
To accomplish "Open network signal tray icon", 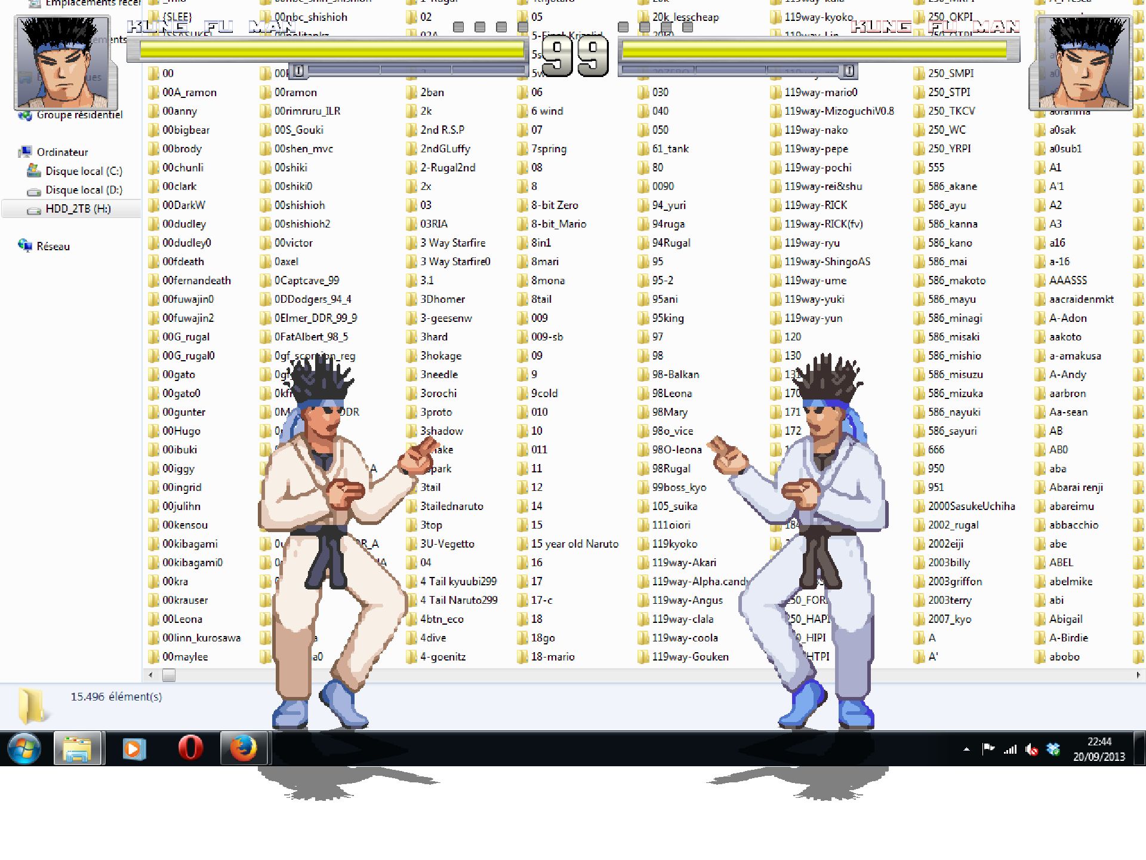I will pyautogui.click(x=1010, y=749).
